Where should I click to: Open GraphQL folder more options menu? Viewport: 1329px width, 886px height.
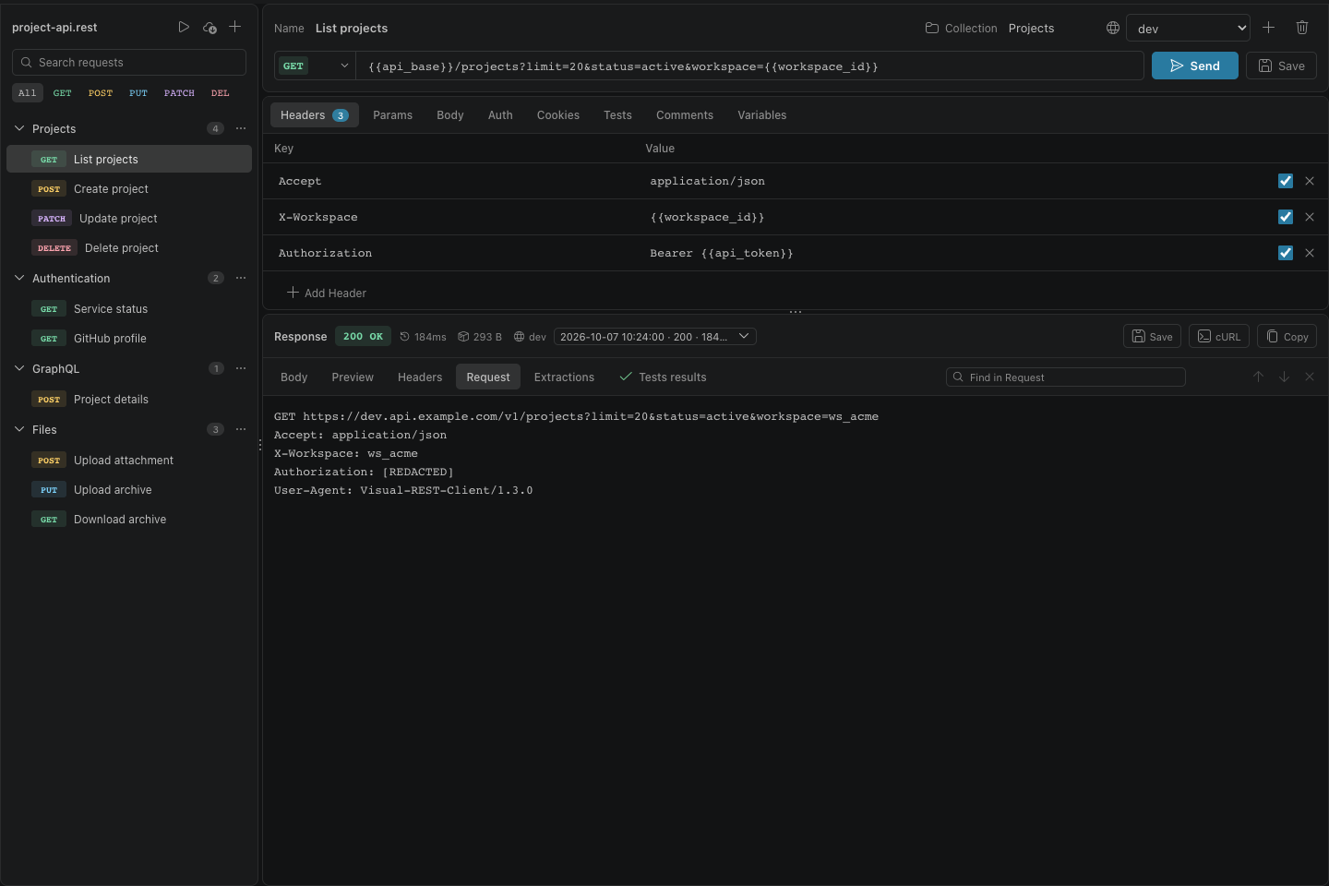point(241,368)
